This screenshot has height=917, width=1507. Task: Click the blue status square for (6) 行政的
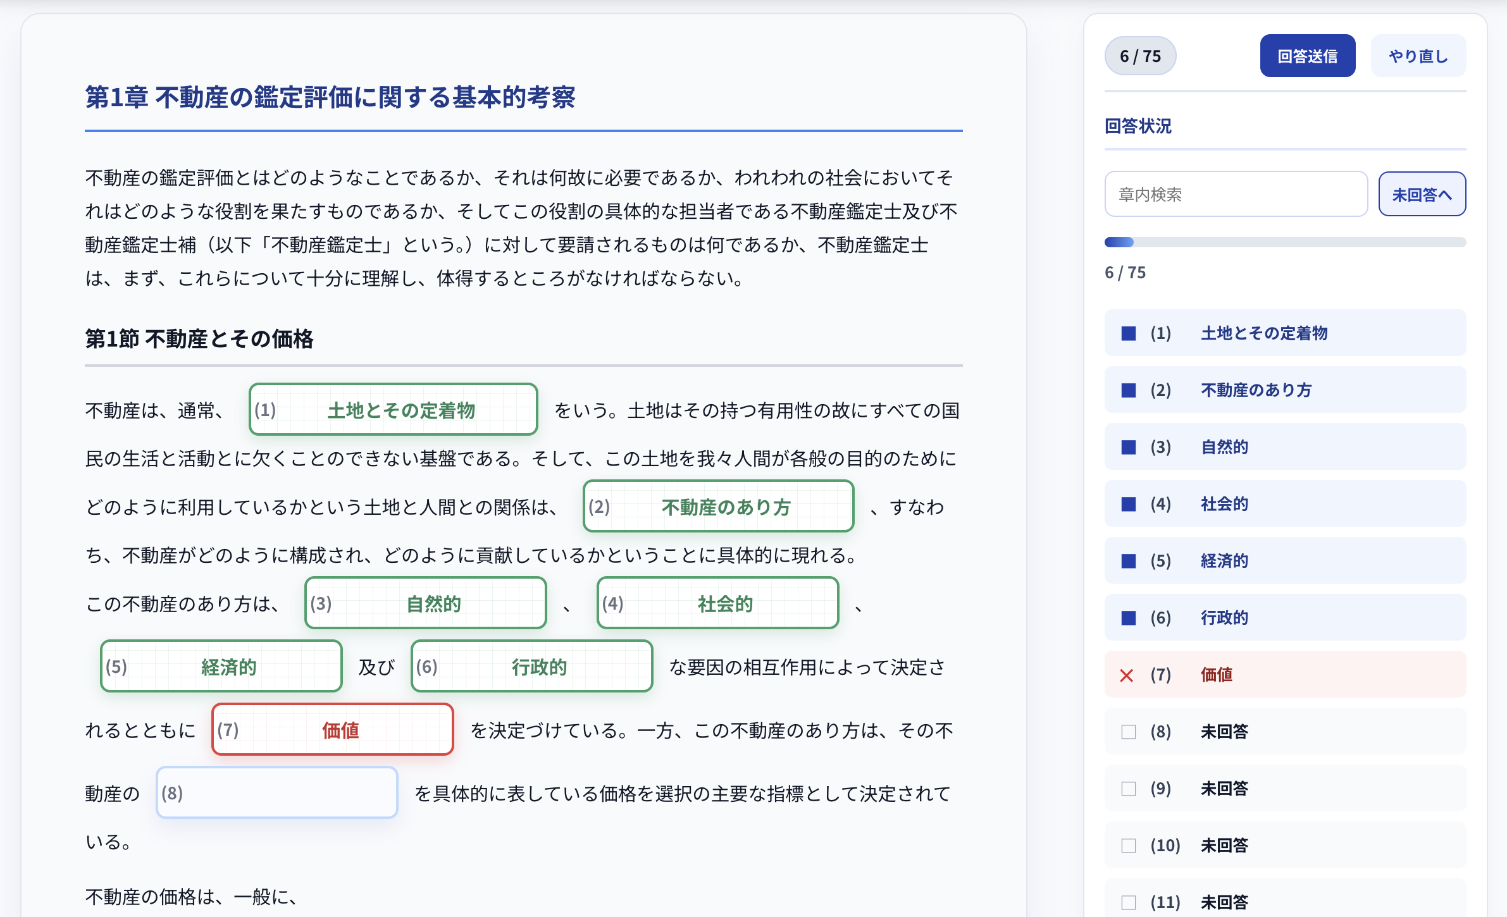click(1127, 618)
